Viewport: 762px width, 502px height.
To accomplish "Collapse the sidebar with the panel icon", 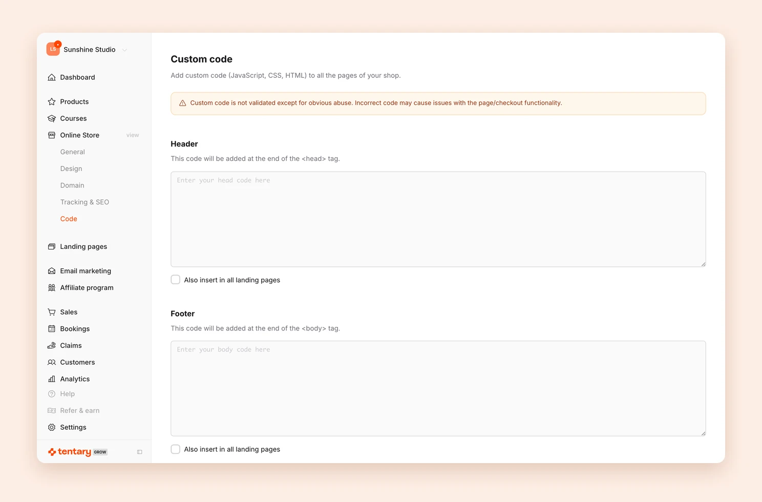I will (140, 452).
